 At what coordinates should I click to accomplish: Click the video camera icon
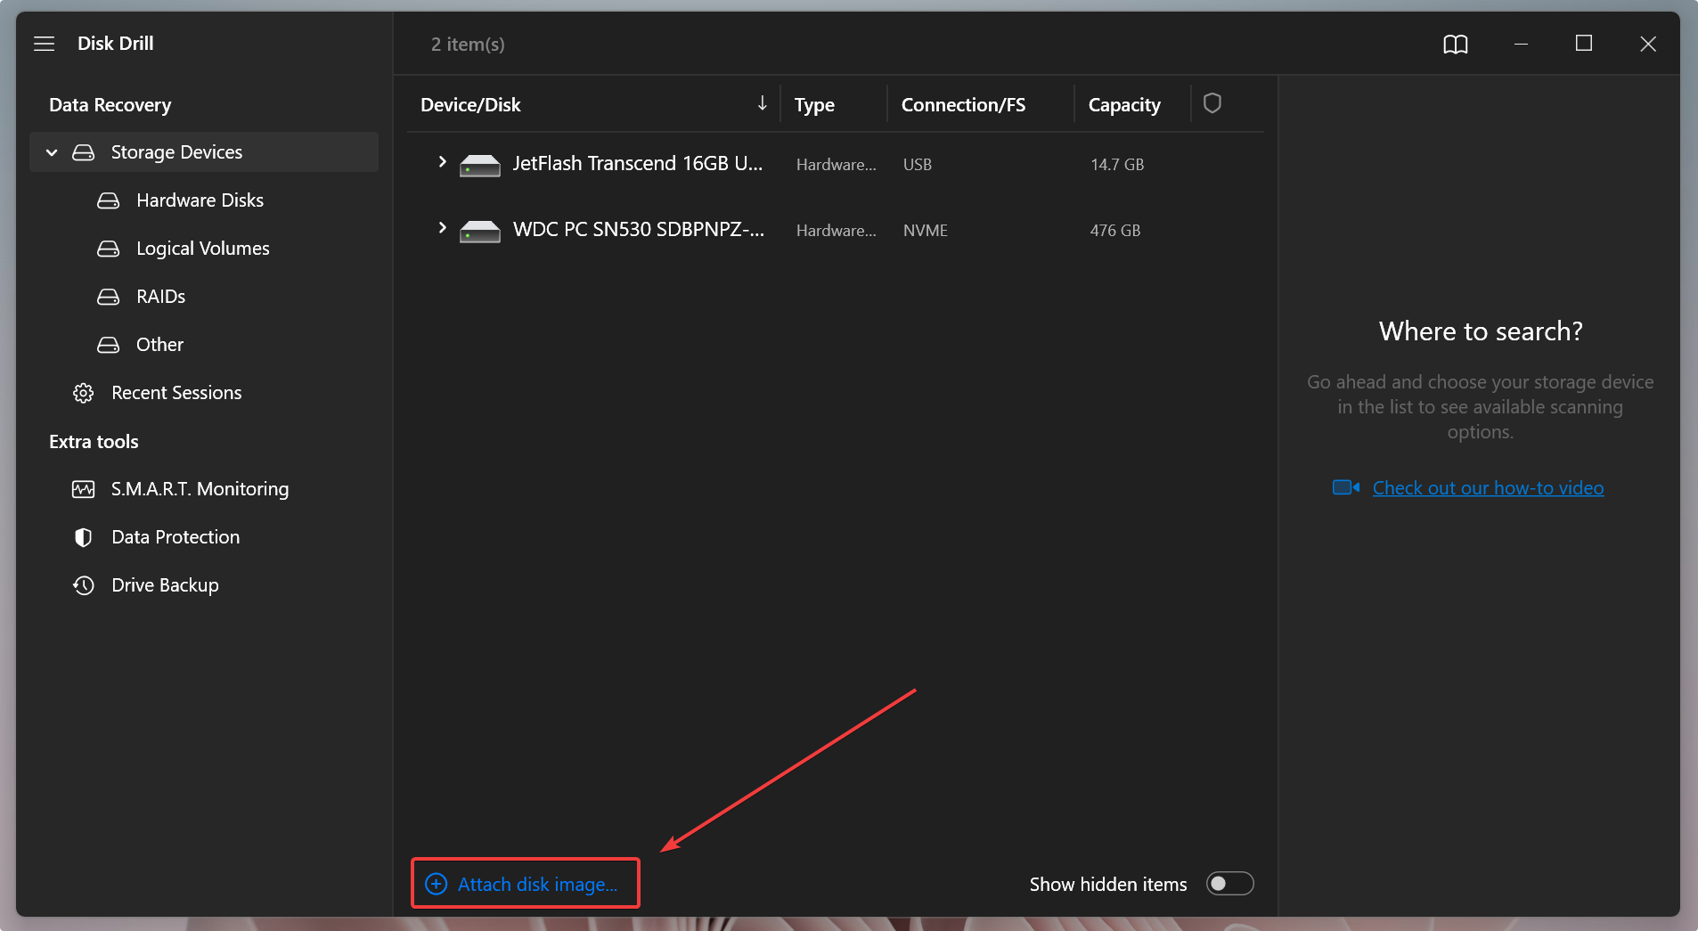(x=1345, y=487)
